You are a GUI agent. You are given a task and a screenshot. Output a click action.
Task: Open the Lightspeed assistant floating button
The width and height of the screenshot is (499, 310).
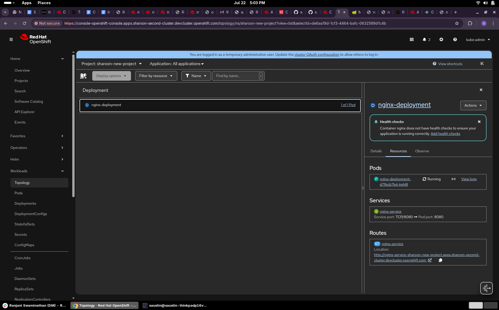(x=486, y=288)
